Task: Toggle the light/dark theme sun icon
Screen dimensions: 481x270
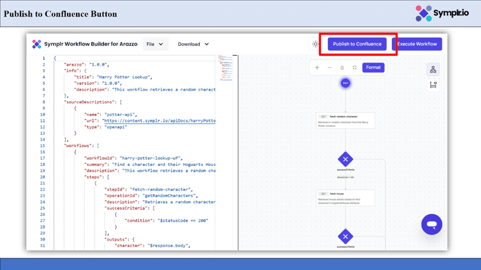Action: pyautogui.click(x=316, y=44)
